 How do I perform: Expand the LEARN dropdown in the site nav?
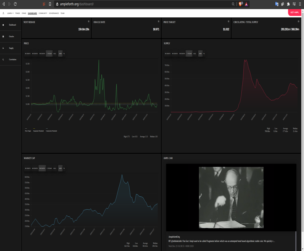click(10, 13)
